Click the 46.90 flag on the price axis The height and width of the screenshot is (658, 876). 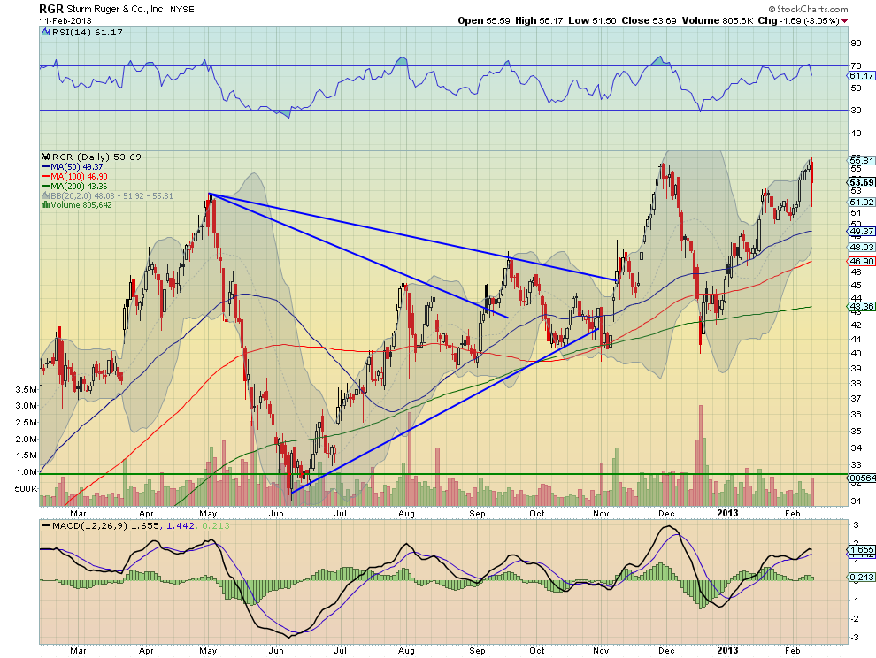(862, 262)
